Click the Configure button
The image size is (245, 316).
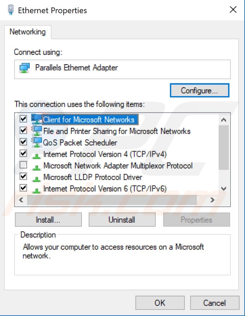pyautogui.click(x=199, y=90)
